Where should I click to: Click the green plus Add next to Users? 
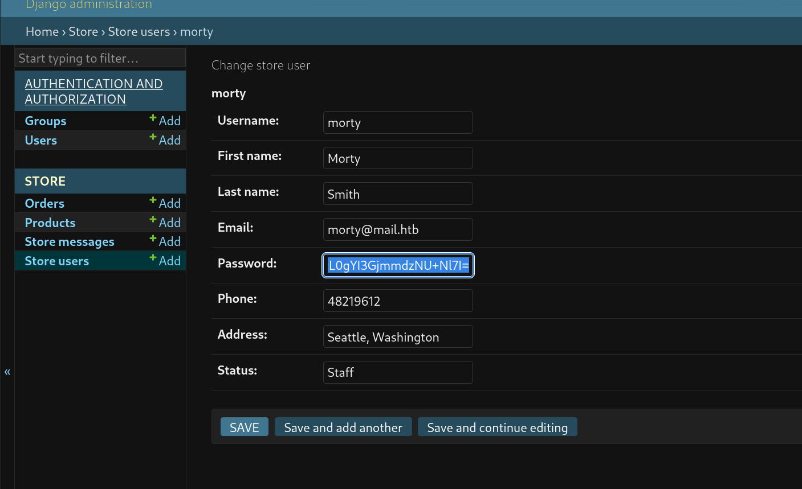click(x=165, y=140)
